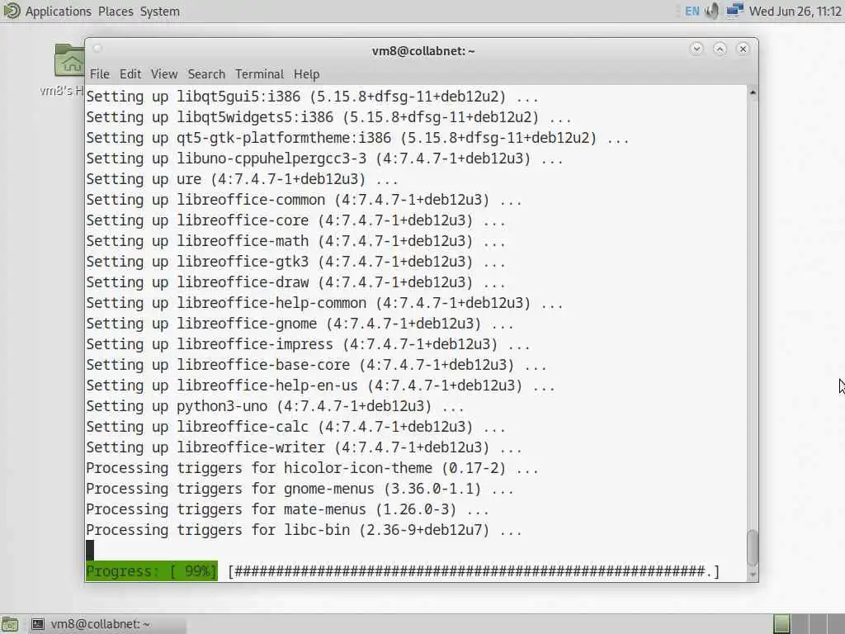Open the terminal File menu
Screen dimensions: 845x634
pos(100,73)
